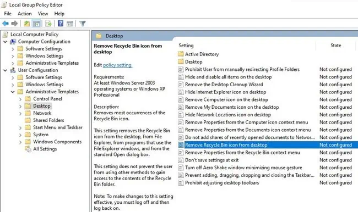Screen dimensions: 358x212
Task: Click the blue Help toolbar icon
Action: click(x=61, y=23)
